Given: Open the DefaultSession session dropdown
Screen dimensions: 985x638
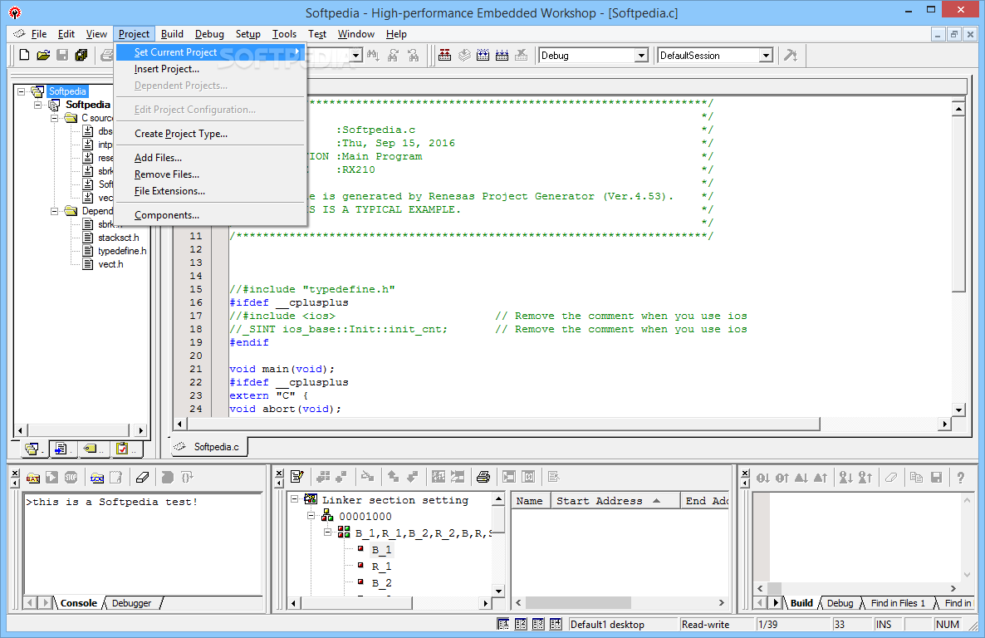Looking at the screenshot, I should point(765,56).
